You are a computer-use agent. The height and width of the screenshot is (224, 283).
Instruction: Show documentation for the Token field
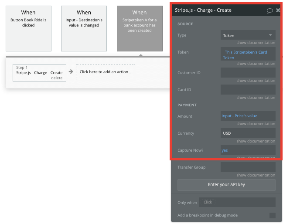256,64
